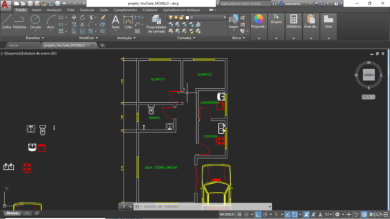Toggle ortho mode in status bar
The image size is (390, 219).
(x=258, y=214)
